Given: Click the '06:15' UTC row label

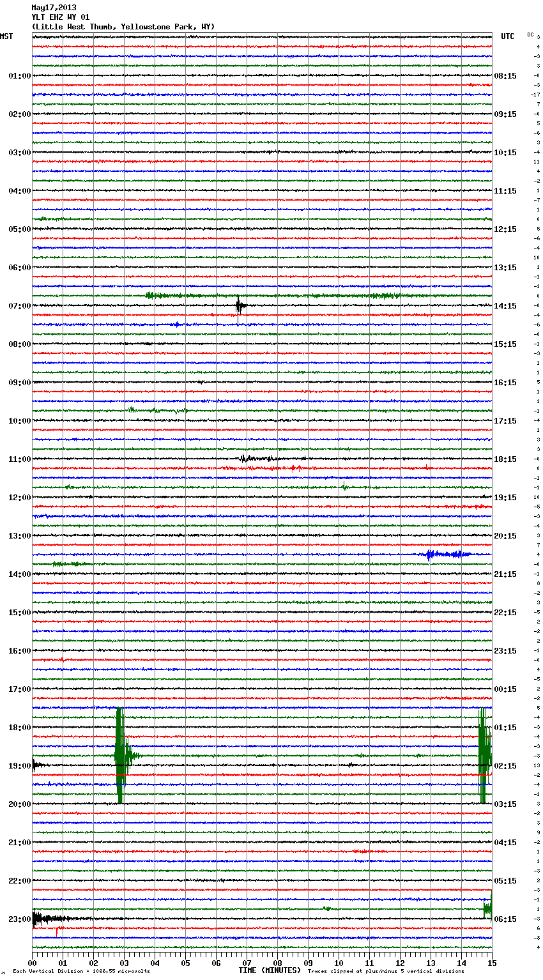Looking at the screenshot, I should [x=505, y=919].
